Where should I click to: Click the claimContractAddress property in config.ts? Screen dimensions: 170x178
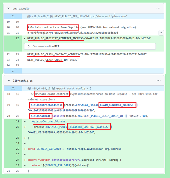tap(46, 105)
